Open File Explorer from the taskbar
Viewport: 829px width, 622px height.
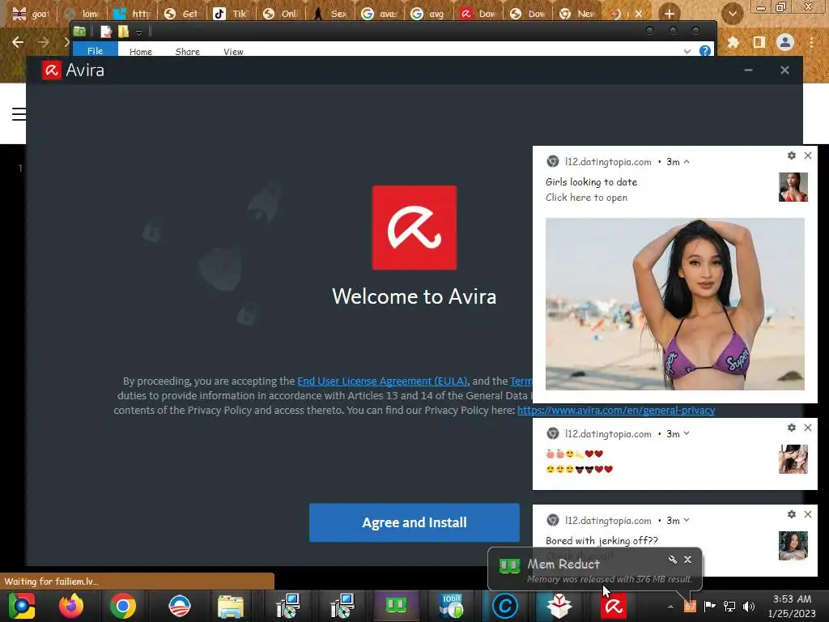pyautogui.click(x=231, y=606)
